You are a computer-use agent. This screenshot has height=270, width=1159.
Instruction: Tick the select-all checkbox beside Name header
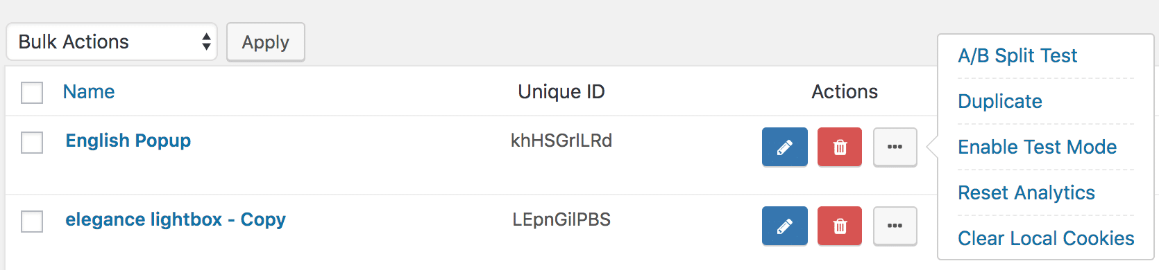pyautogui.click(x=32, y=92)
